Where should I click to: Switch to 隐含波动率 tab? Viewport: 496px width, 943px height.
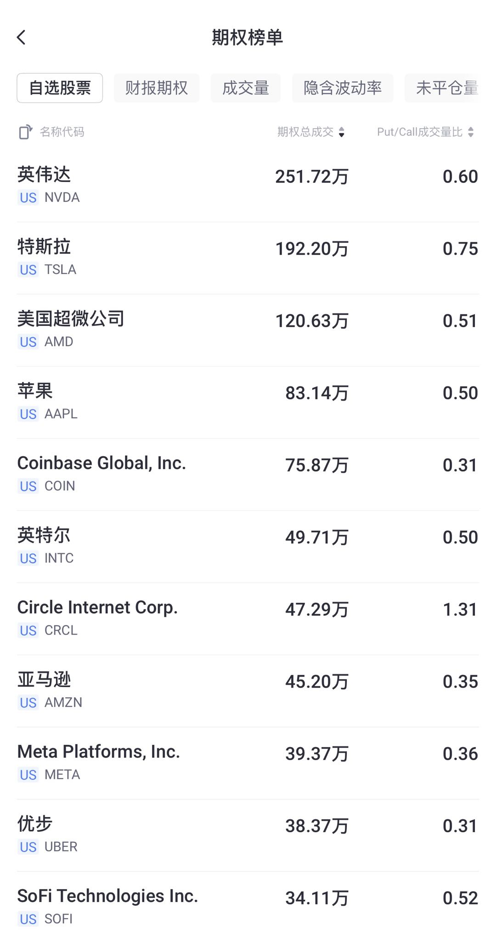pos(343,88)
